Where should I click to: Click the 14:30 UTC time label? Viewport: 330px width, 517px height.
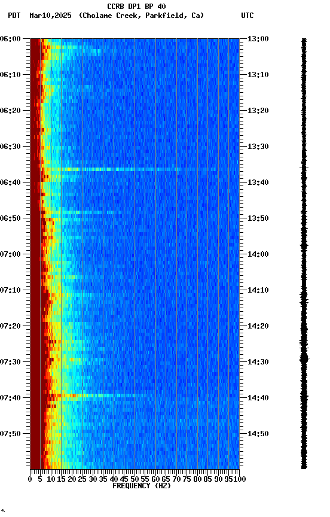pyautogui.click(x=258, y=362)
